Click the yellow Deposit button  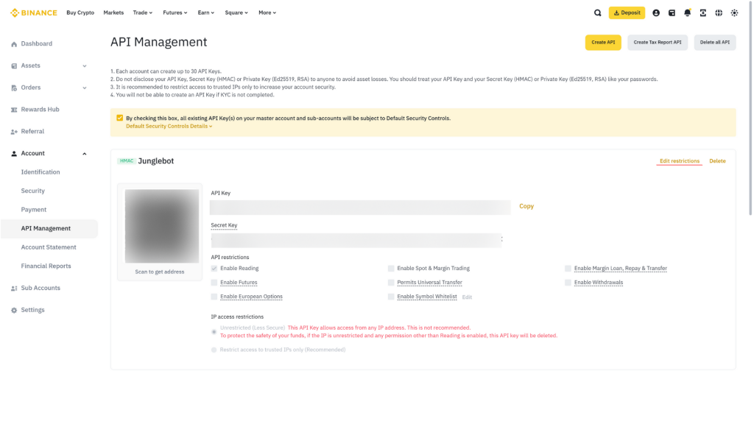(627, 13)
